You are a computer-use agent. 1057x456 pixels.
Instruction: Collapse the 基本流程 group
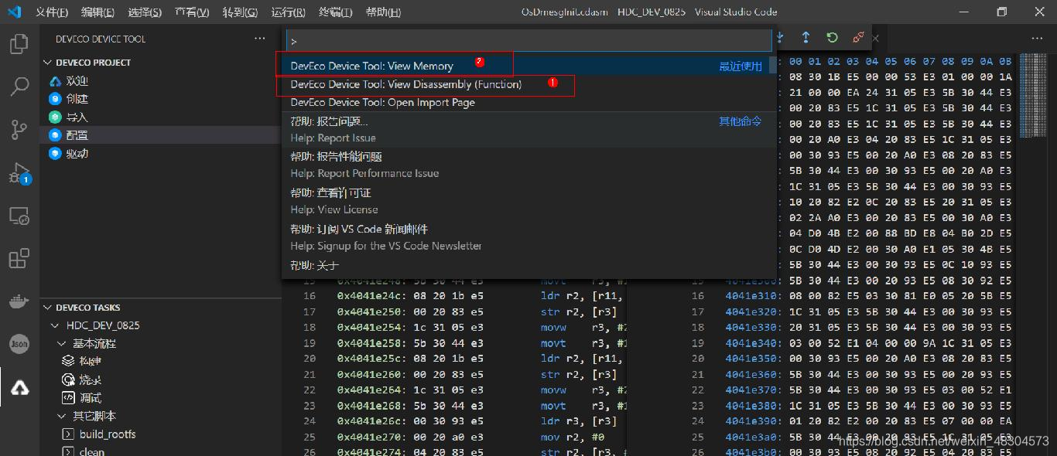tap(62, 344)
